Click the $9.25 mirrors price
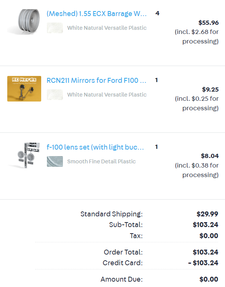The height and width of the screenshot is (287, 225). point(211,90)
